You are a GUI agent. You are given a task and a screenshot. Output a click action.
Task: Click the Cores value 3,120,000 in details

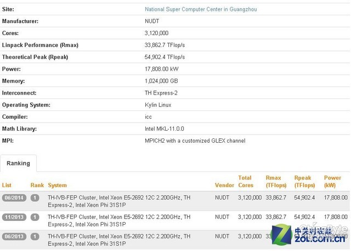point(156,33)
